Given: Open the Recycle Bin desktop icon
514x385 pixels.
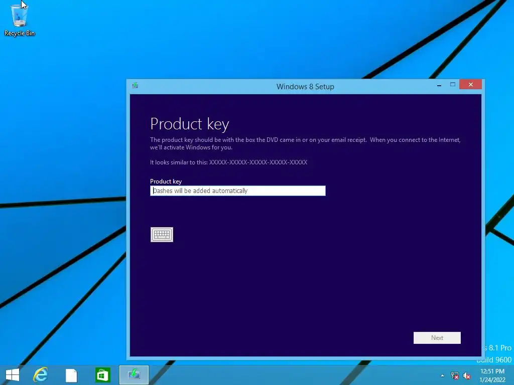Looking at the screenshot, I should click(20, 20).
